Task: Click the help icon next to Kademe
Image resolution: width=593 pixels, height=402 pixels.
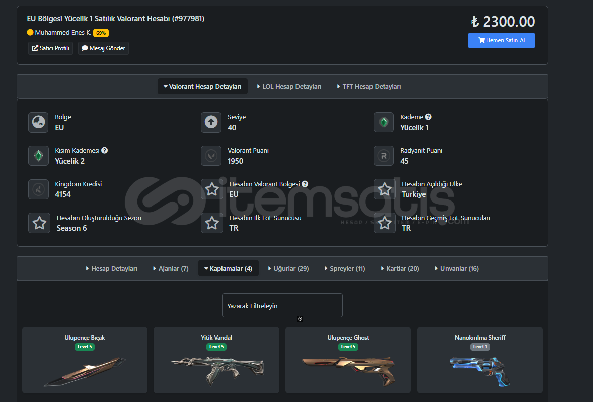Action: pos(428,117)
